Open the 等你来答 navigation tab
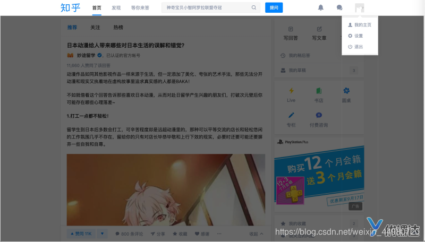Viewport: 425px width, 242px height. [140, 8]
